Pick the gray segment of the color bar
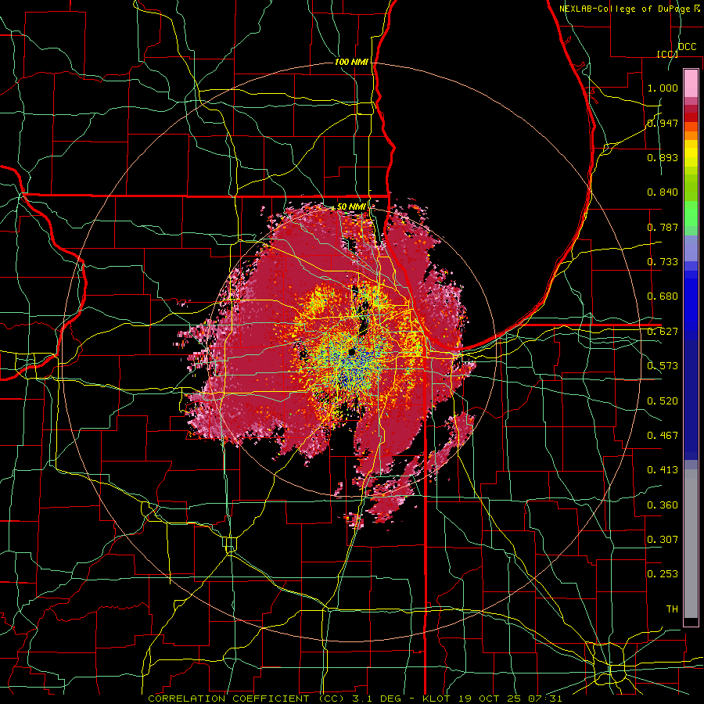 (691, 544)
